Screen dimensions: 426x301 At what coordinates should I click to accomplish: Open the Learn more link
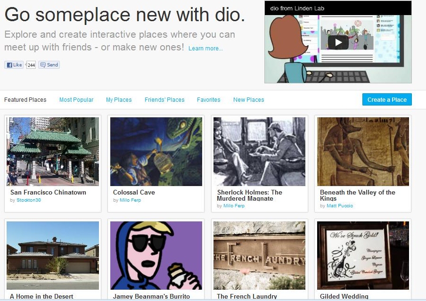coord(205,49)
